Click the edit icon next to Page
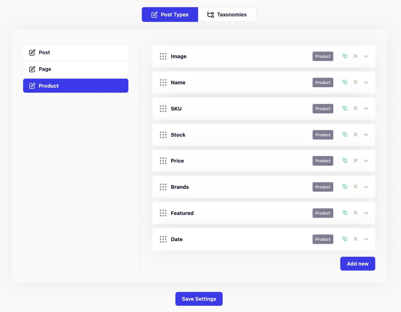This screenshot has width=401, height=312. click(x=32, y=69)
